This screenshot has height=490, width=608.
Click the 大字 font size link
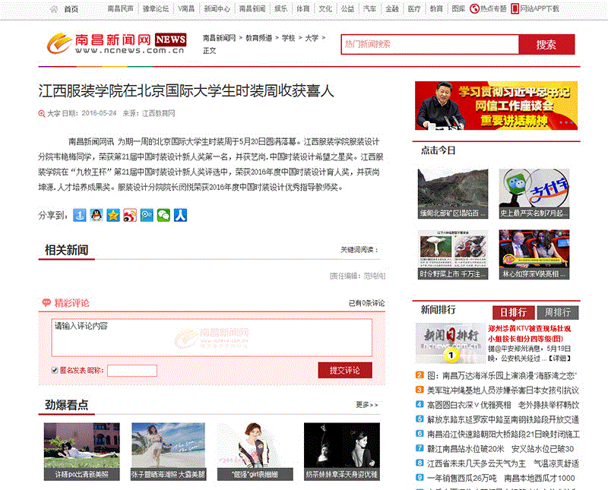(x=53, y=113)
